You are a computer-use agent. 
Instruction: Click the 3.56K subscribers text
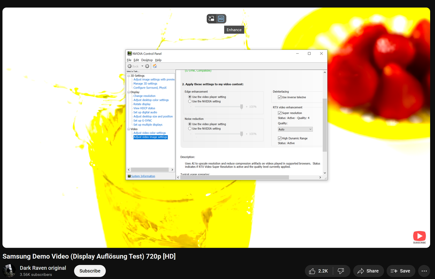(x=36, y=275)
